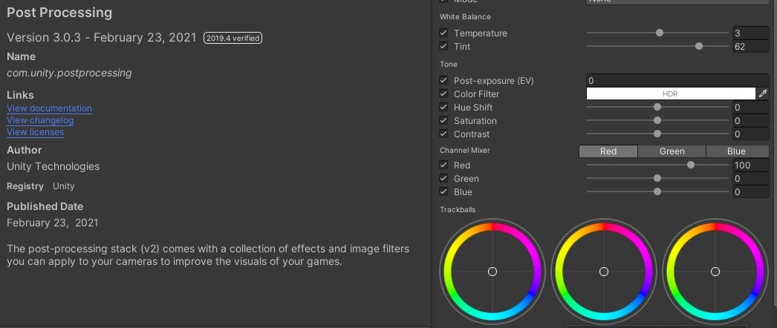Click the Post Processing package title
The height and width of the screenshot is (328, 777).
point(59,13)
